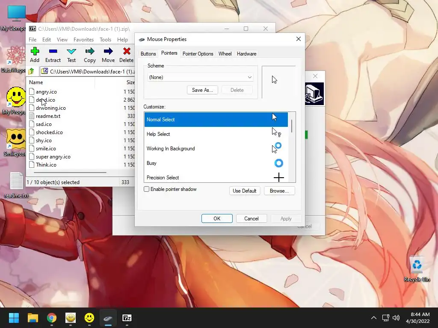Close the Mouse Properties dialog
438x328 pixels.
click(x=298, y=39)
